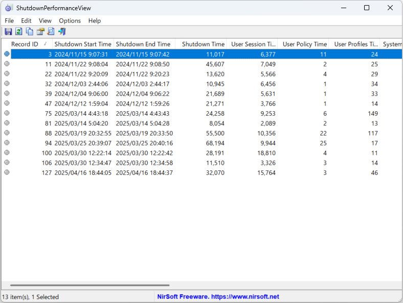Click the gray status dot of record 47

click(x=7, y=104)
